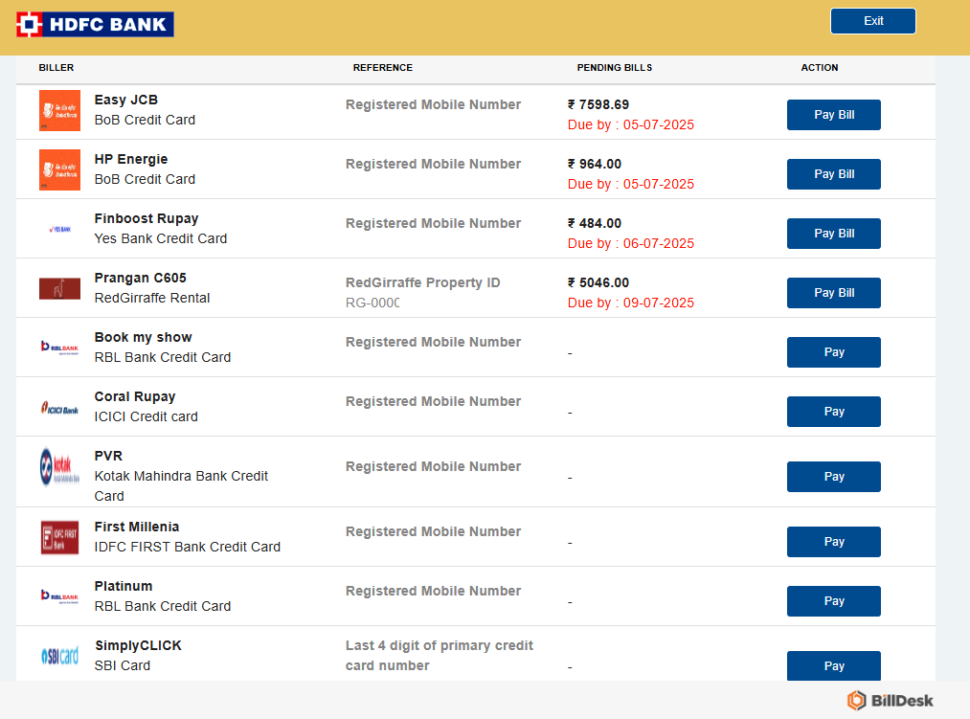Click the REFERENCE column header
Viewport: 970px width, 719px height.
click(x=383, y=67)
